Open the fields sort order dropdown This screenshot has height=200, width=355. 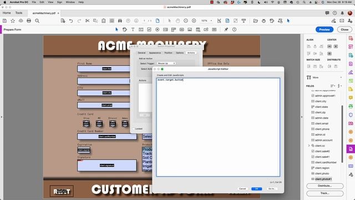point(333,86)
